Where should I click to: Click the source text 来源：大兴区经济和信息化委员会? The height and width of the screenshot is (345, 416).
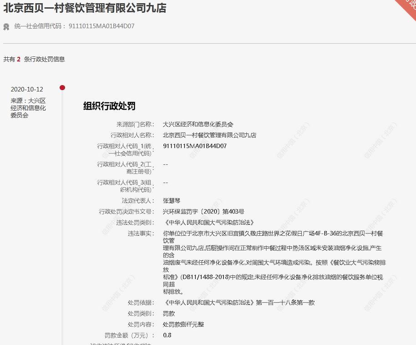coord(28,108)
